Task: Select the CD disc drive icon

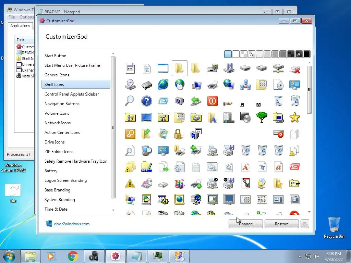Action: [130, 85]
